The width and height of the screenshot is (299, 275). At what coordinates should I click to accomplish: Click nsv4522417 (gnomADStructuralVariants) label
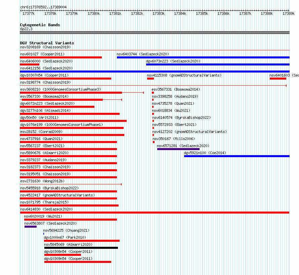click(x=57, y=195)
